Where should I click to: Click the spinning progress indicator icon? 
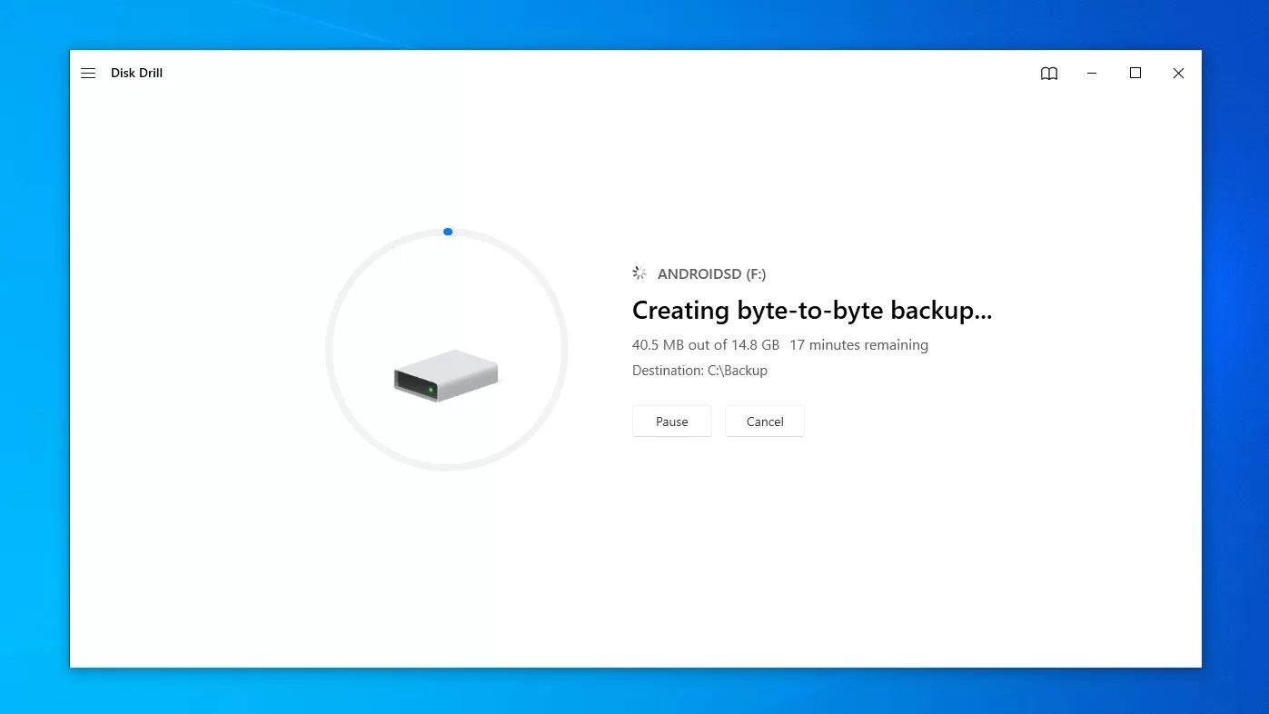coord(639,273)
